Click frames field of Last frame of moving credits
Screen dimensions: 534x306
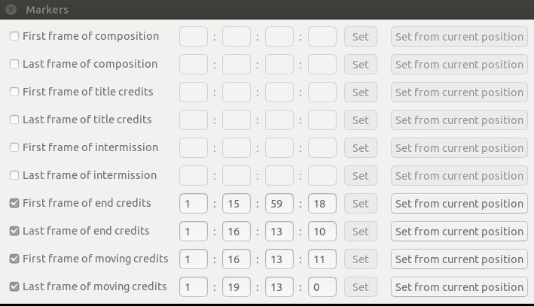[x=322, y=287]
